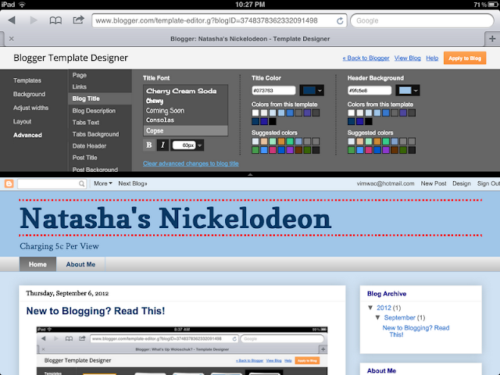
Task: Click the Natasha's Nickelodeon blog title
Action: click(175, 219)
